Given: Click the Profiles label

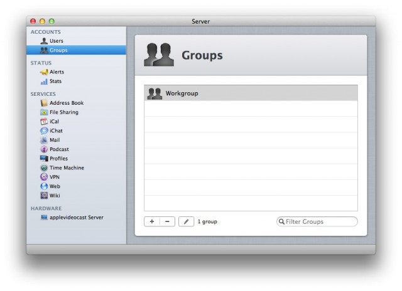Looking at the screenshot, I should point(58,159).
